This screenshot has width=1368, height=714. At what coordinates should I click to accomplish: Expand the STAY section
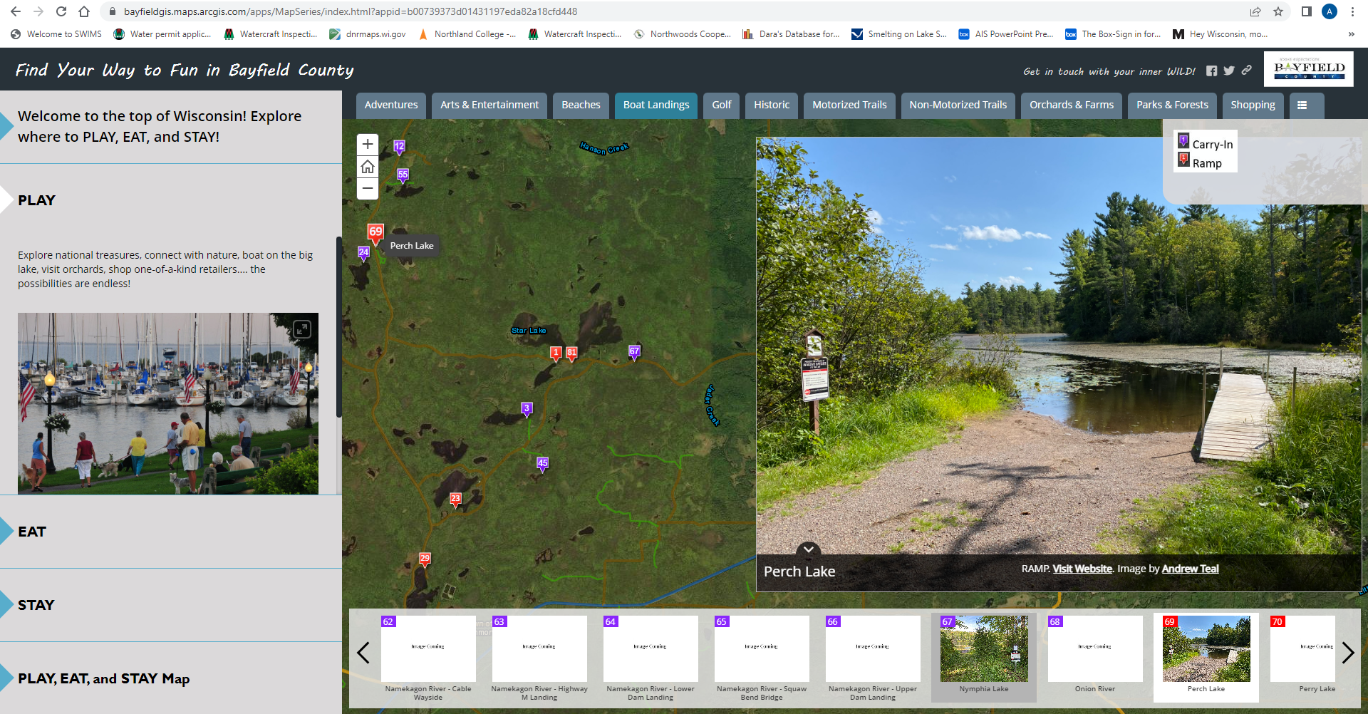36,605
